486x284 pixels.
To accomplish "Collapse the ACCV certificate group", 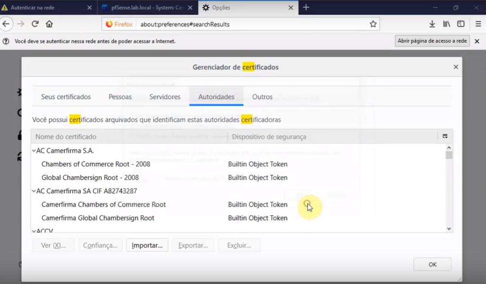I will [34, 231].
